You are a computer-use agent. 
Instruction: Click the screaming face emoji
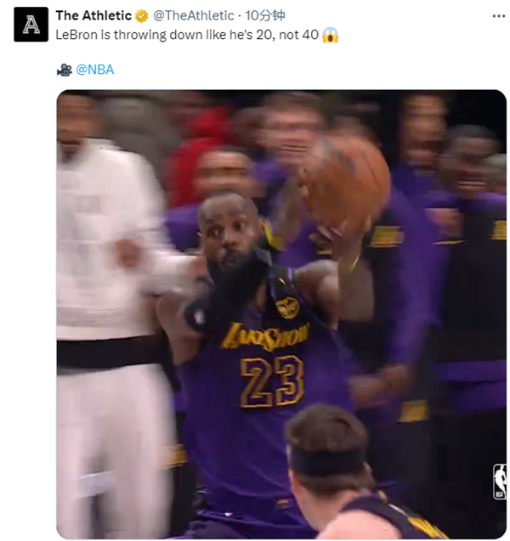coord(331,36)
